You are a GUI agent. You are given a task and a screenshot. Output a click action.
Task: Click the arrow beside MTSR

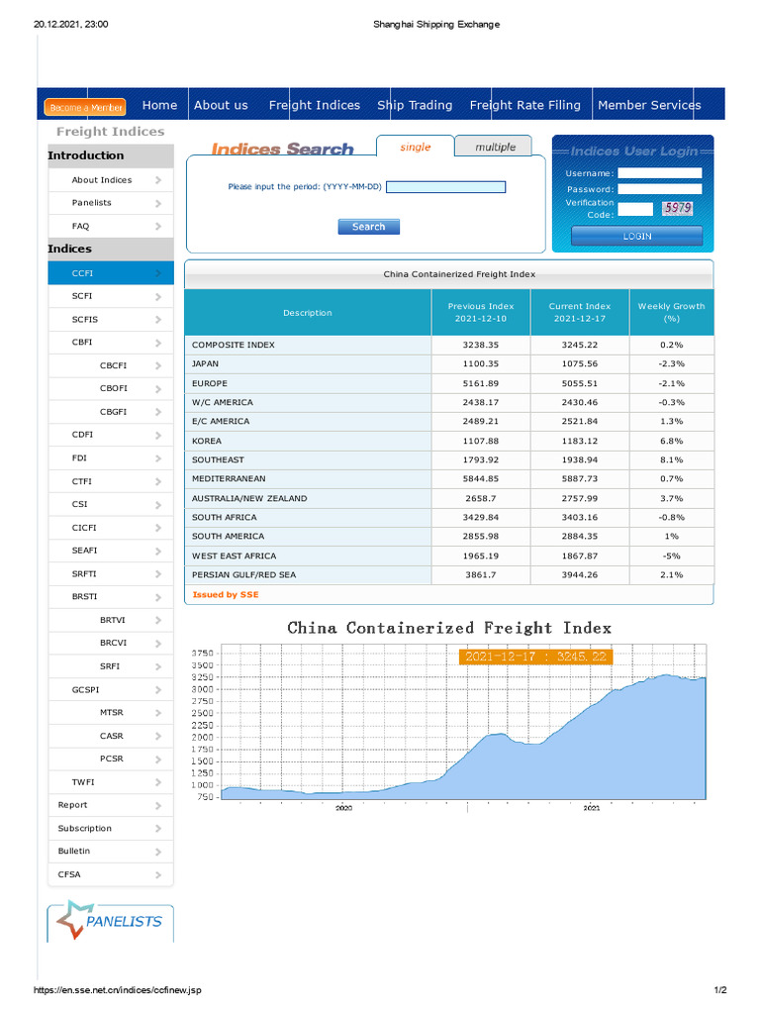[x=158, y=713]
